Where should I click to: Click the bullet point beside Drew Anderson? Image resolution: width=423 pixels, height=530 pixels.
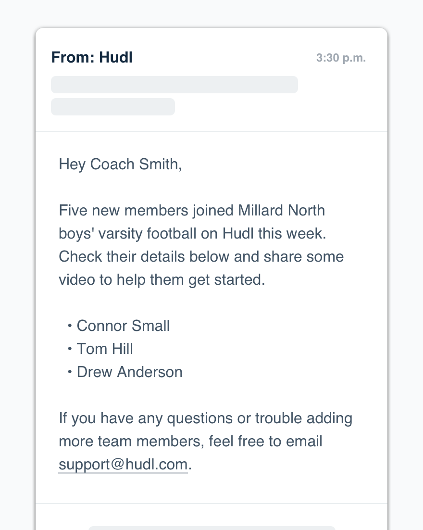(x=70, y=372)
